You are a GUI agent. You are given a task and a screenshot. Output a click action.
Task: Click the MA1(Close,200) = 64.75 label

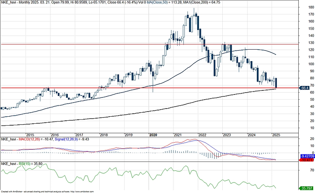tap(202, 3)
